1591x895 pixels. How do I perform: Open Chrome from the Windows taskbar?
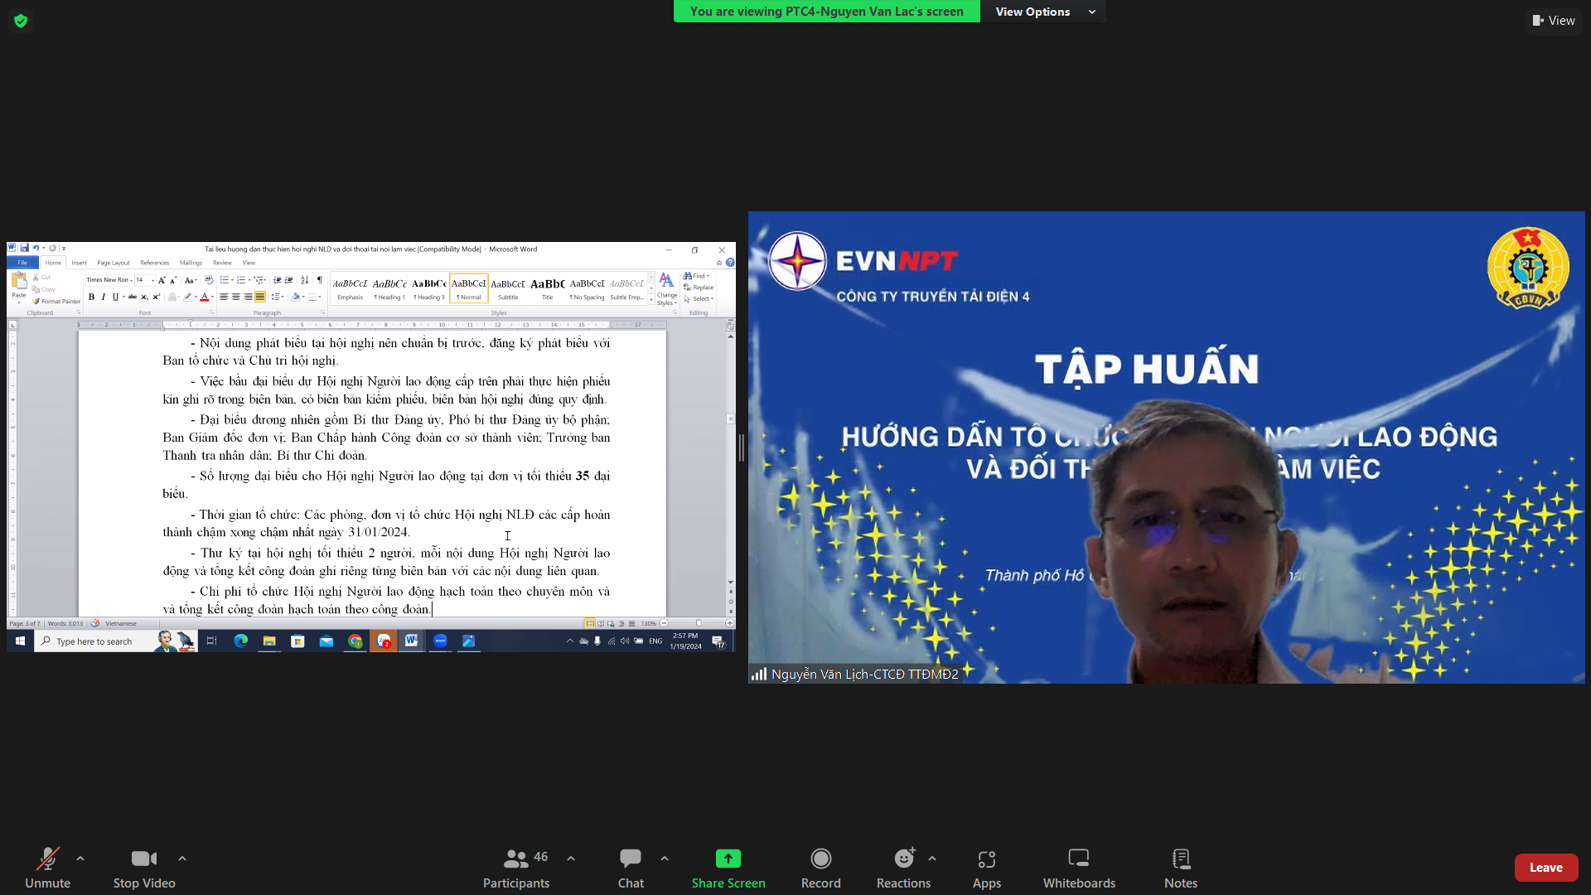[x=355, y=641]
